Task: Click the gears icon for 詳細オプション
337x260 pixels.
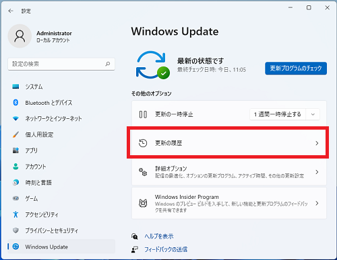Action: coord(143,172)
